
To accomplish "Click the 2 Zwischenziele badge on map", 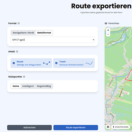I will point(121,127).
